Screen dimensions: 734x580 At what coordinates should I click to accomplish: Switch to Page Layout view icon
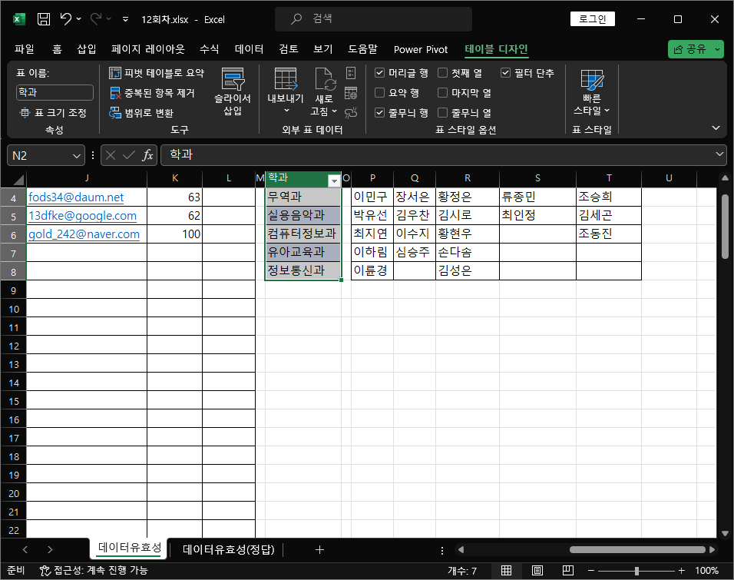tap(537, 570)
